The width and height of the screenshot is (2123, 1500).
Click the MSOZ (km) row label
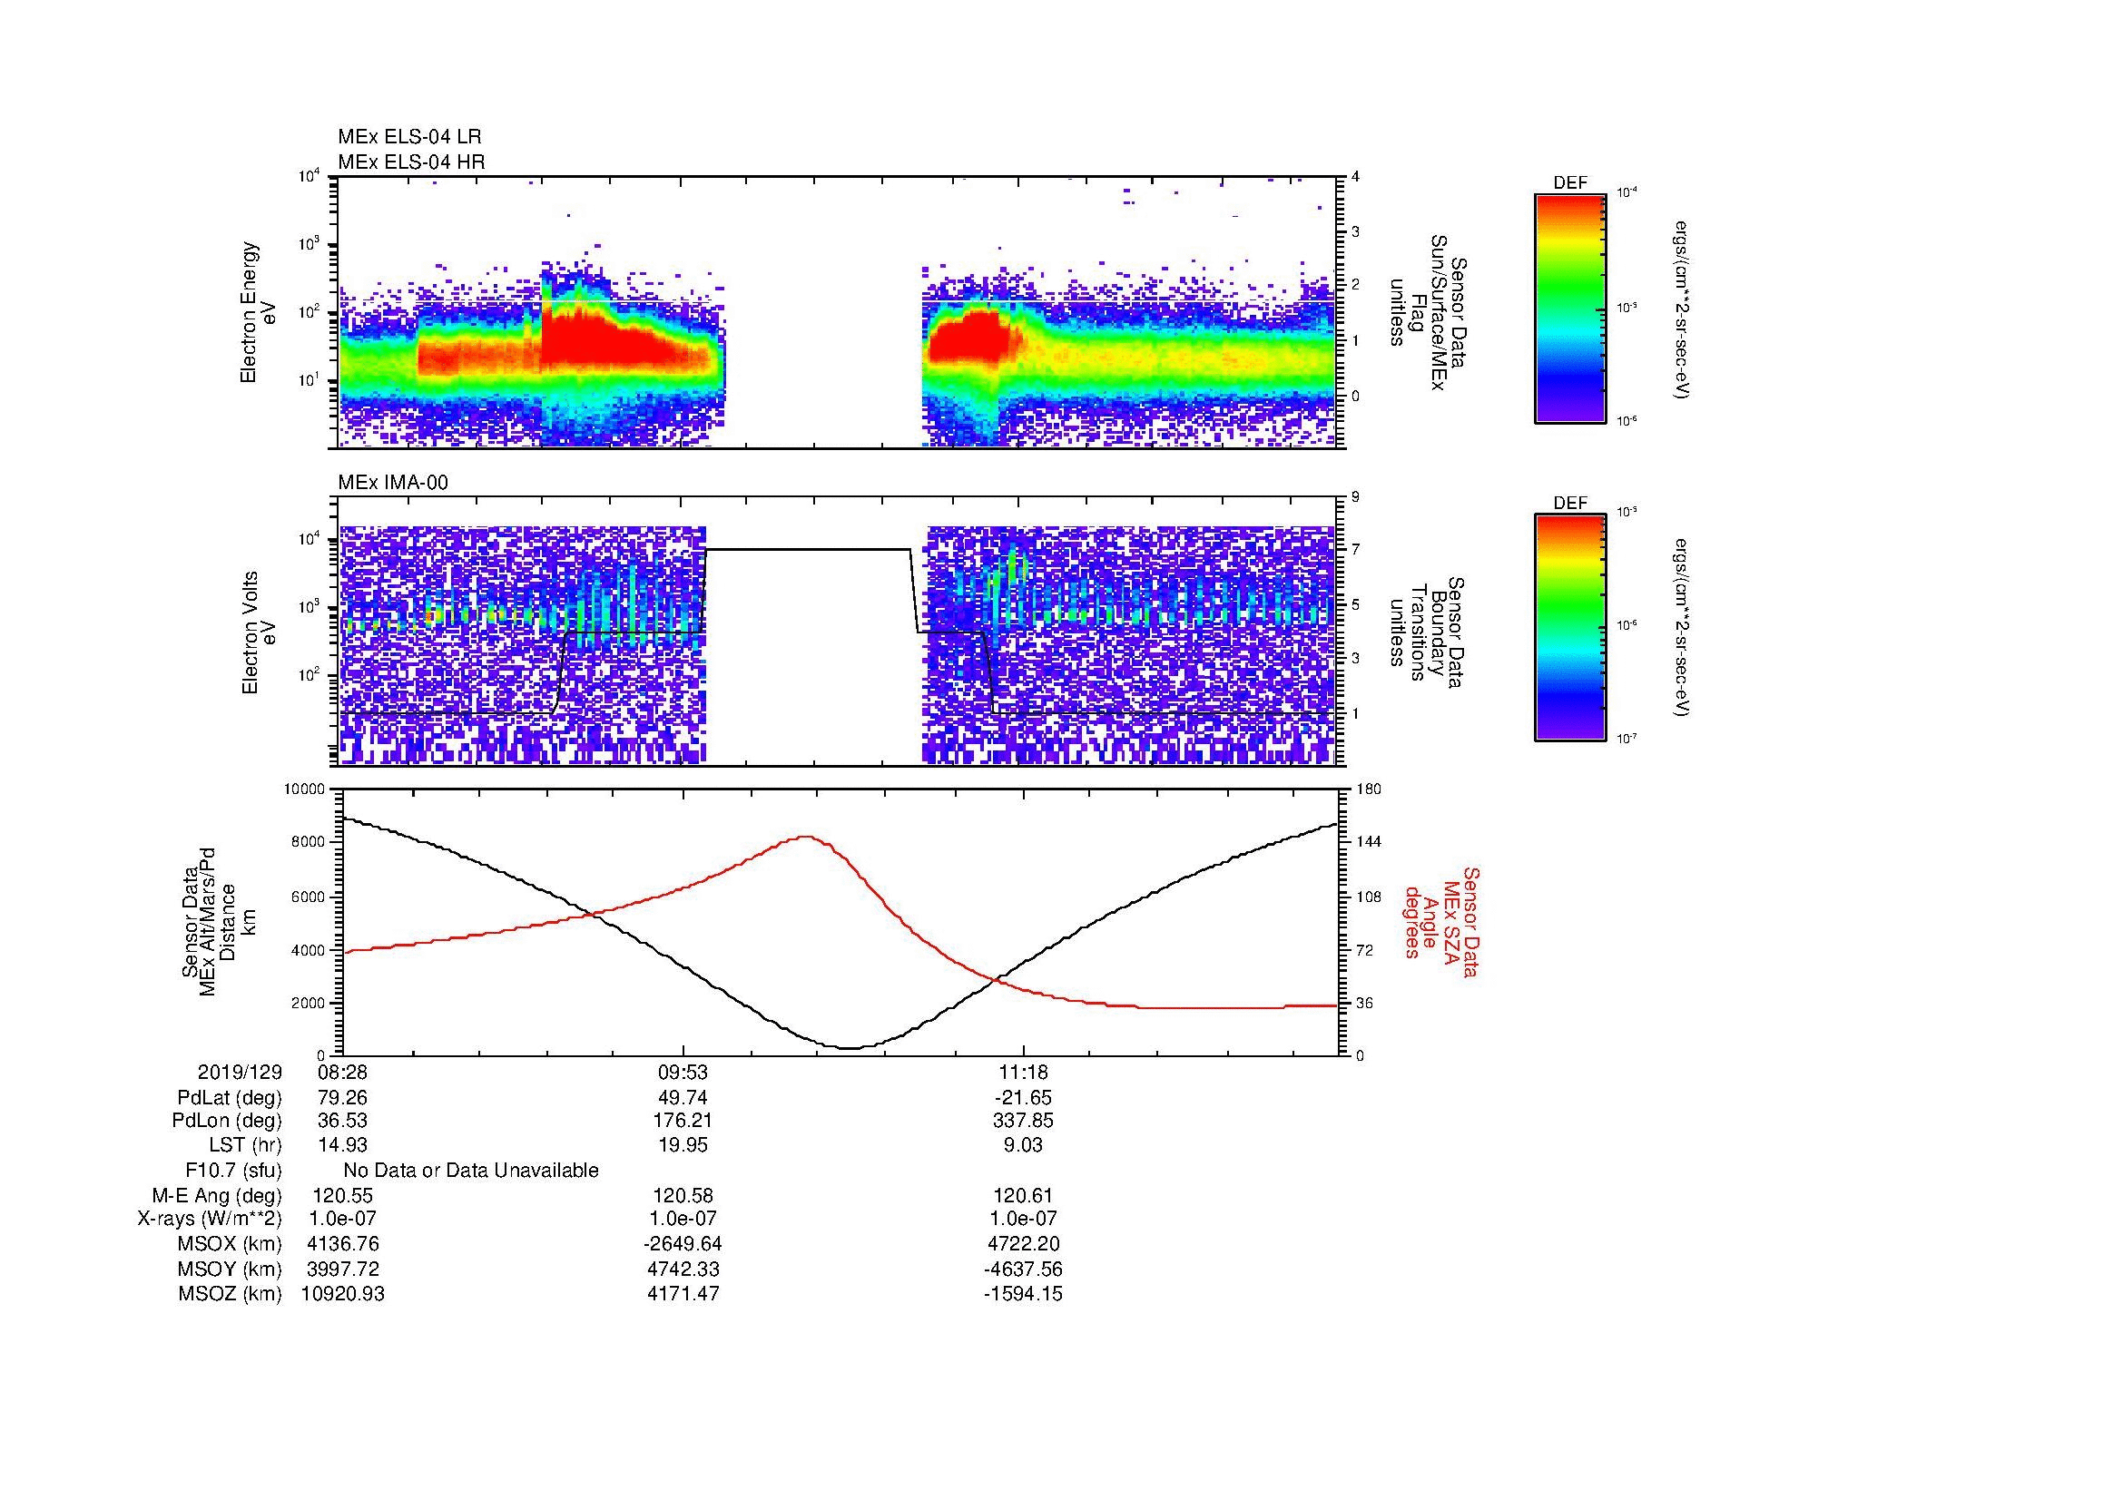click(x=231, y=1294)
